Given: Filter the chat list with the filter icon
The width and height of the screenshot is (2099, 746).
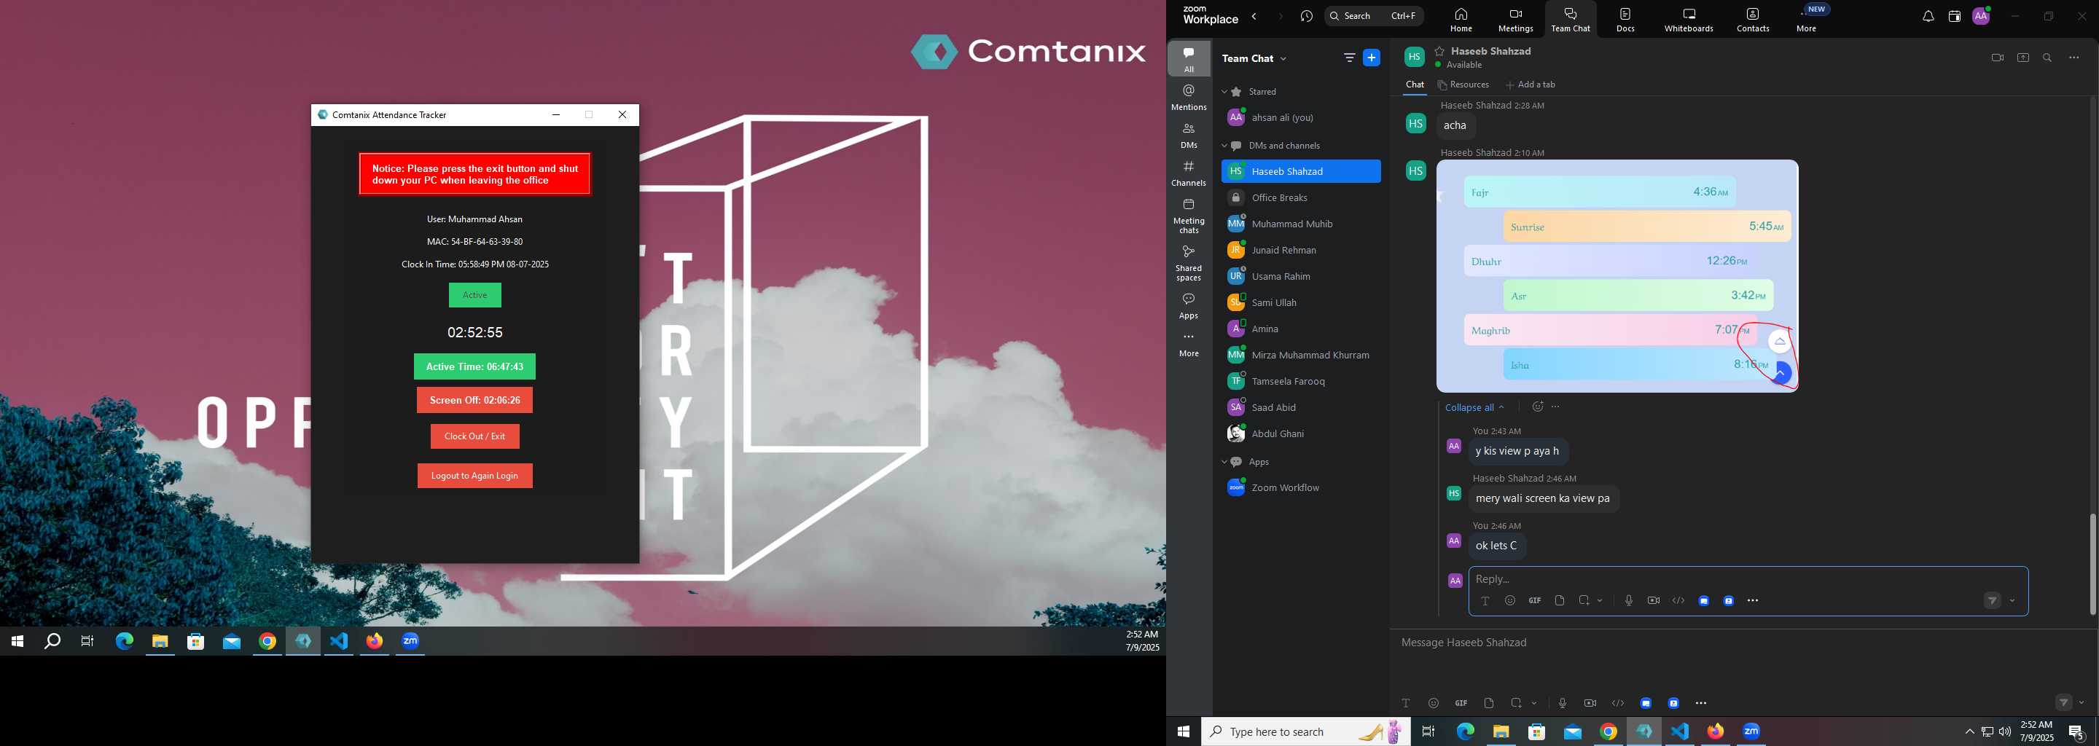Looking at the screenshot, I should point(1349,58).
